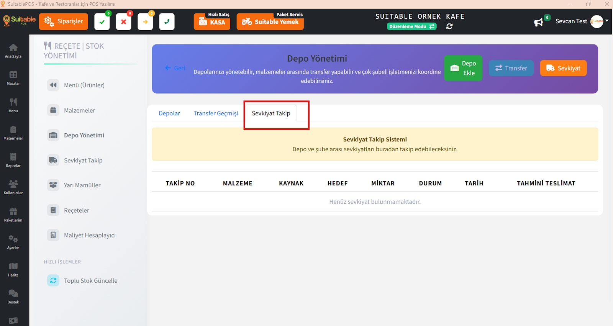This screenshot has height=326, width=613.
Task: Open announcements via the megaphone icon
Action: tap(539, 22)
